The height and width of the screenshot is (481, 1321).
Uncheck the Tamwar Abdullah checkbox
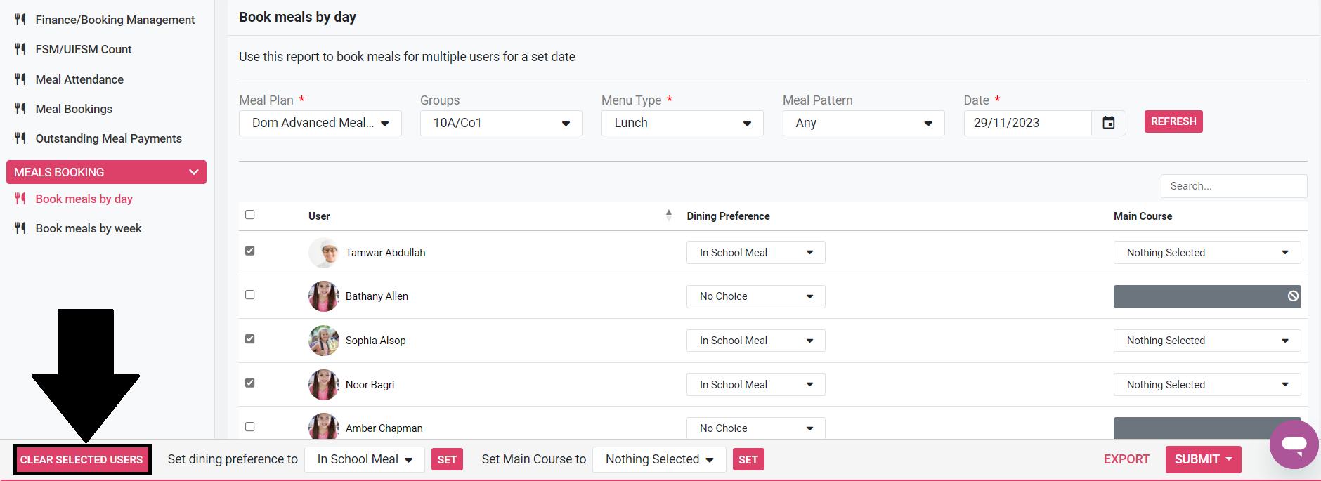(249, 251)
